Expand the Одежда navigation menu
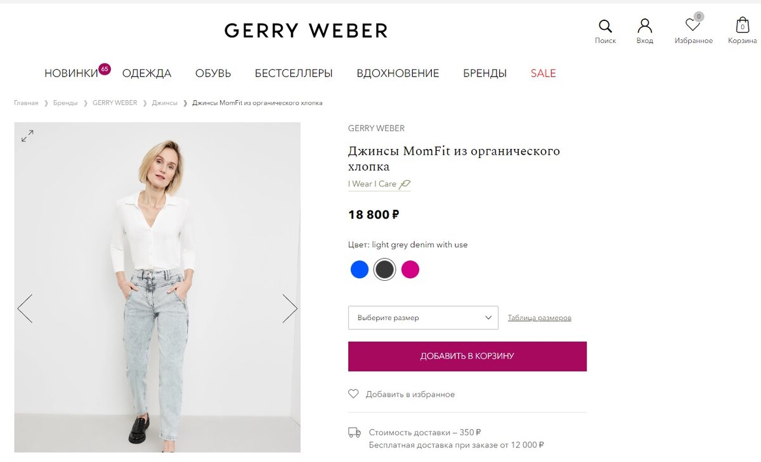Screen dimensions: 761x462 (147, 73)
